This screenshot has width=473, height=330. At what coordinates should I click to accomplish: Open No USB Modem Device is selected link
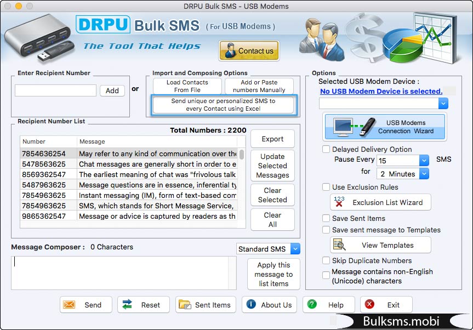point(381,91)
